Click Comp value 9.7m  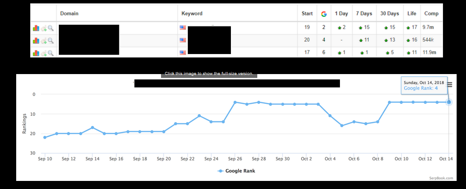pos(428,27)
